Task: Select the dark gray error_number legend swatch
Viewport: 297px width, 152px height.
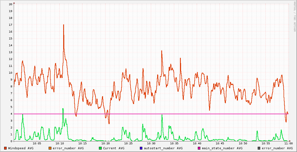Action: coord(259,148)
